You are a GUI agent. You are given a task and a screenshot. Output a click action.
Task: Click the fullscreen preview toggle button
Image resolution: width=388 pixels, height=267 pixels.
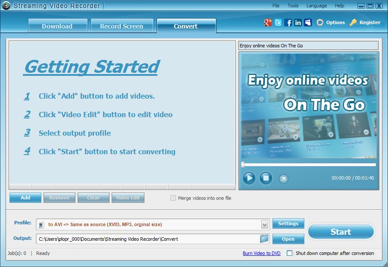283,178
